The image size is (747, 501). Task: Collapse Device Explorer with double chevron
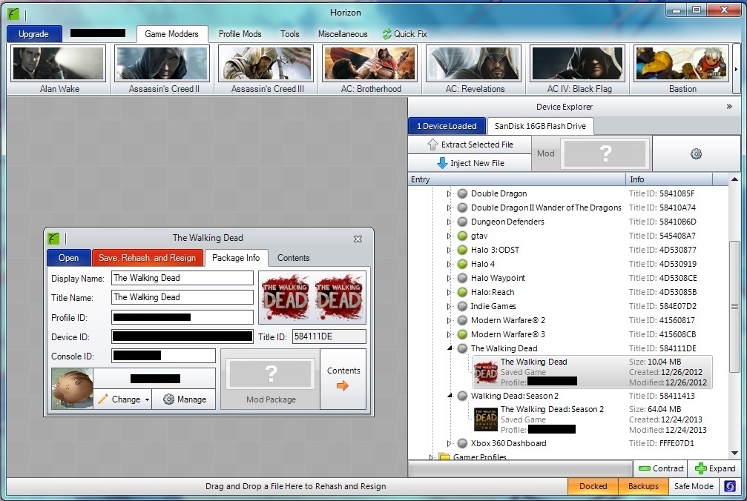(x=729, y=107)
